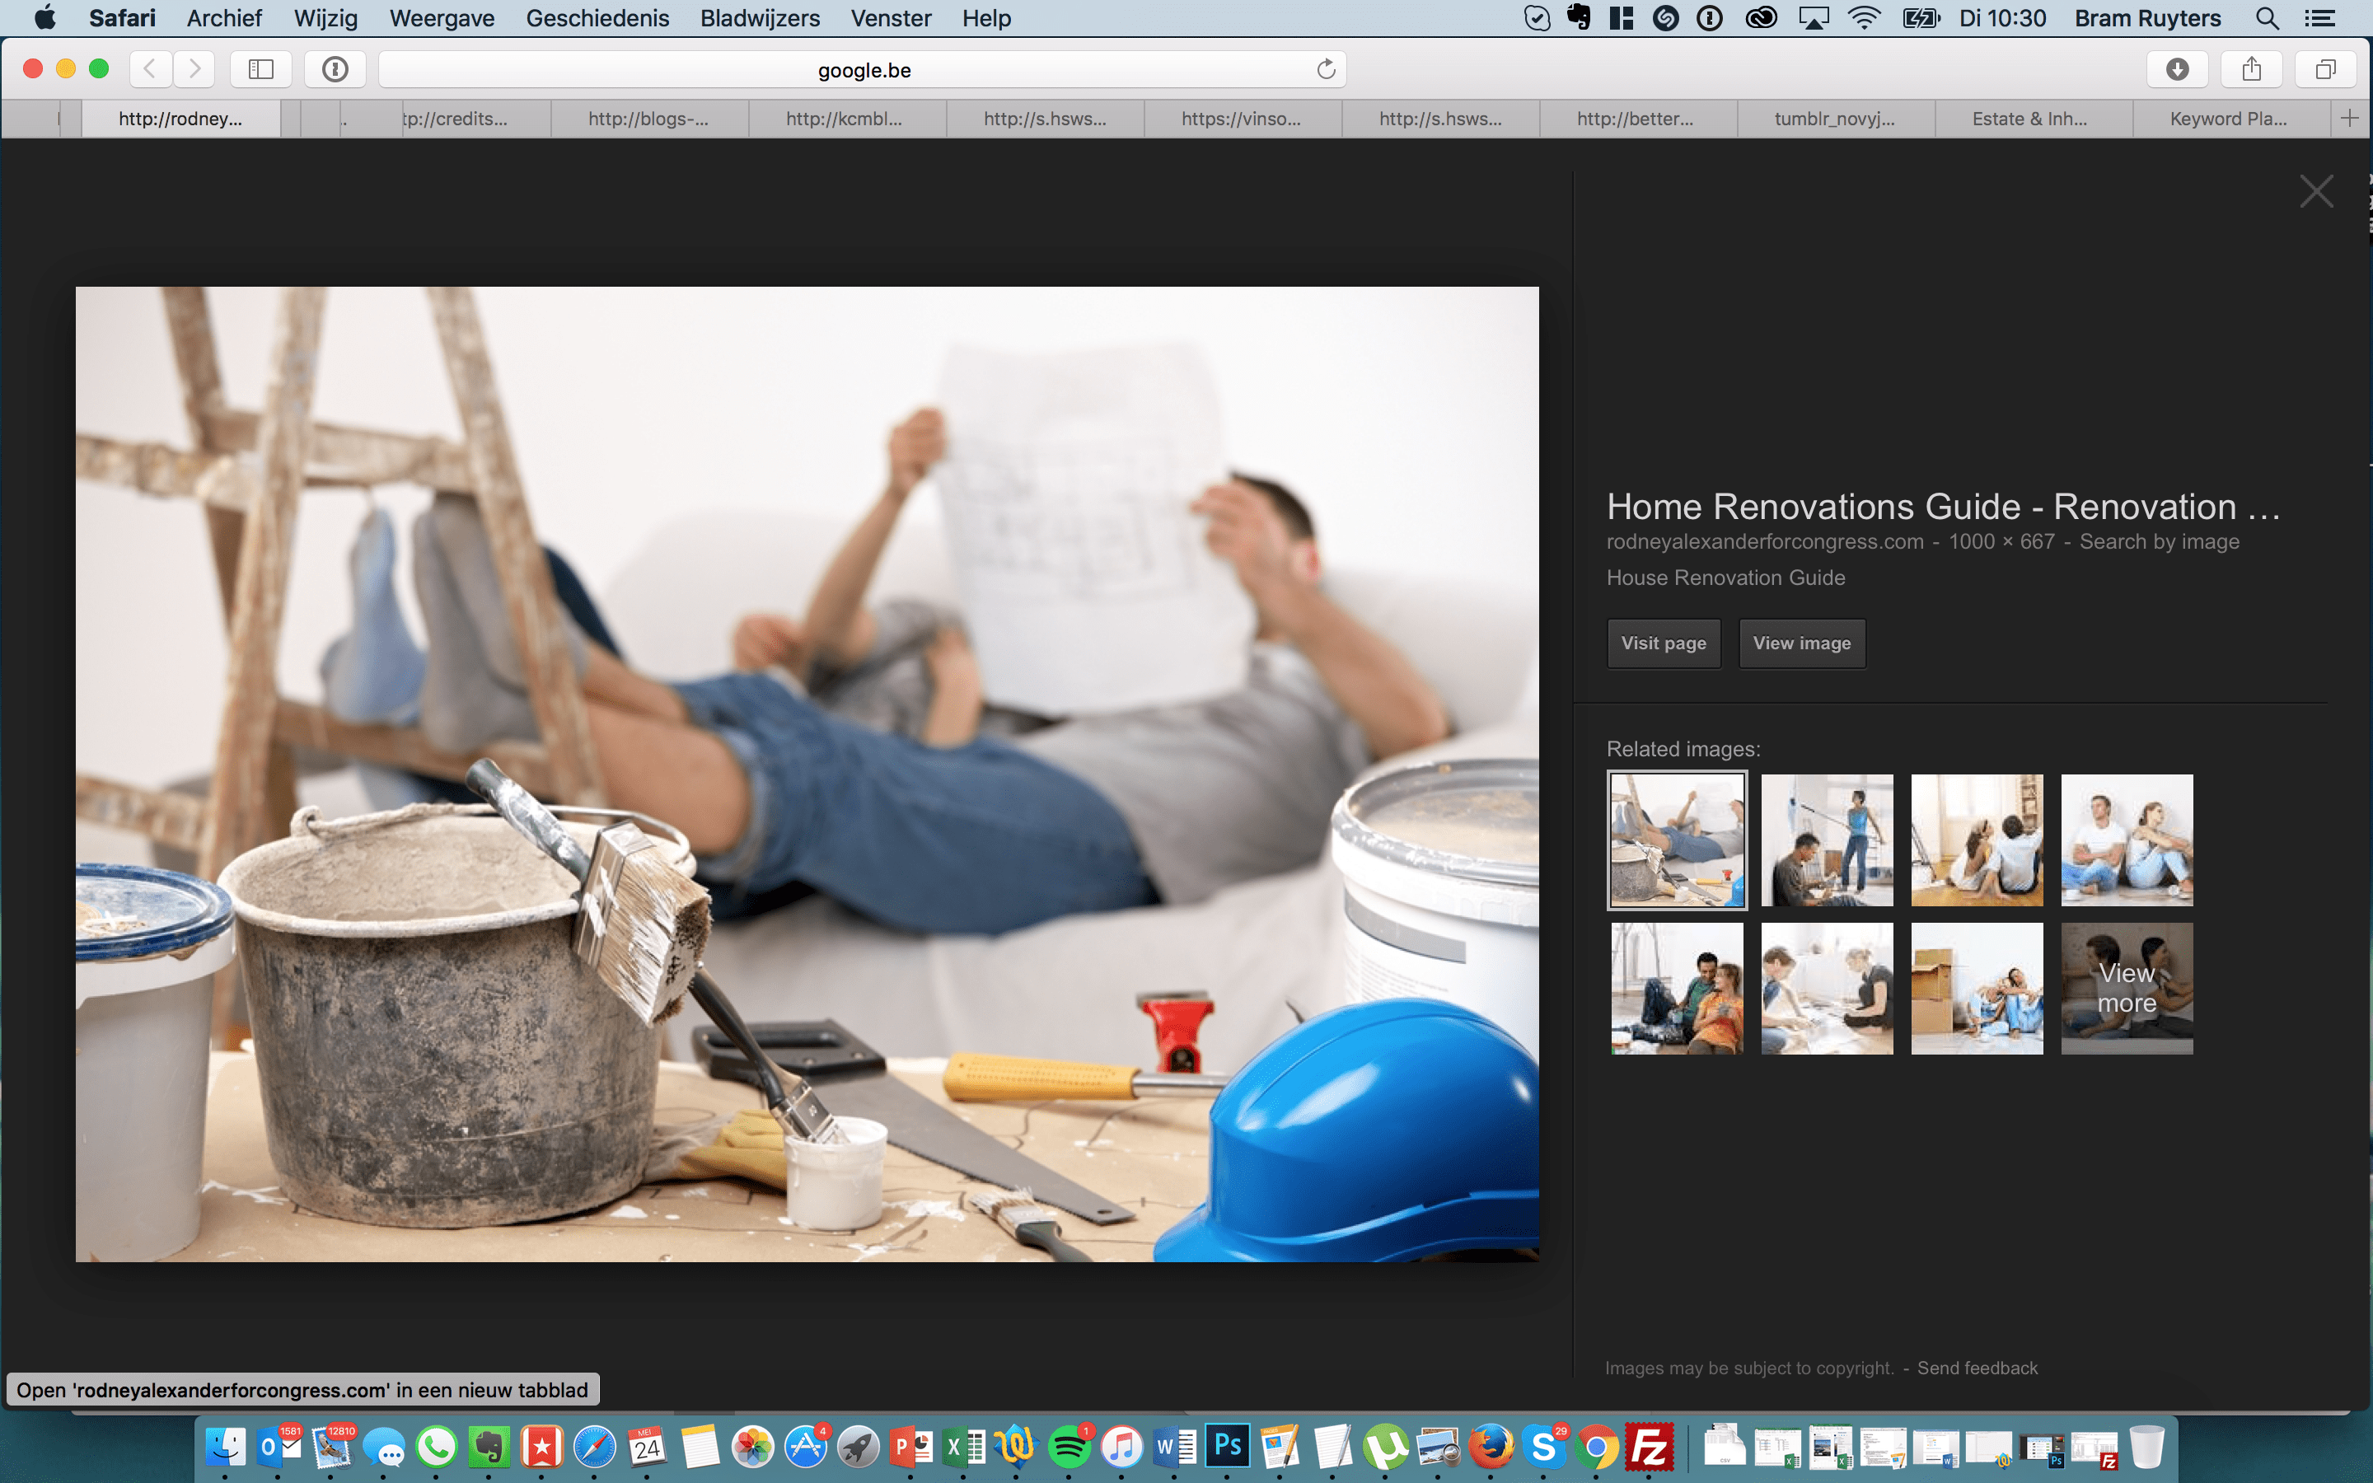Click the Share toolbar icon
Screen dimensions: 2373x1483
click(x=2251, y=70)
